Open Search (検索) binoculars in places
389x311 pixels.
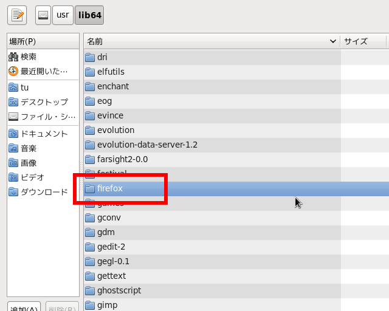pos(28,56)
